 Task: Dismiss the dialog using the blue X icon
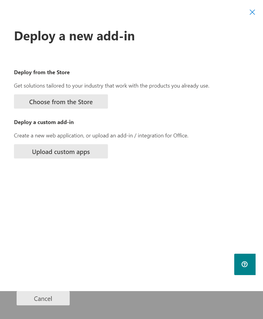pyautogui.click(x=252, y=12)
